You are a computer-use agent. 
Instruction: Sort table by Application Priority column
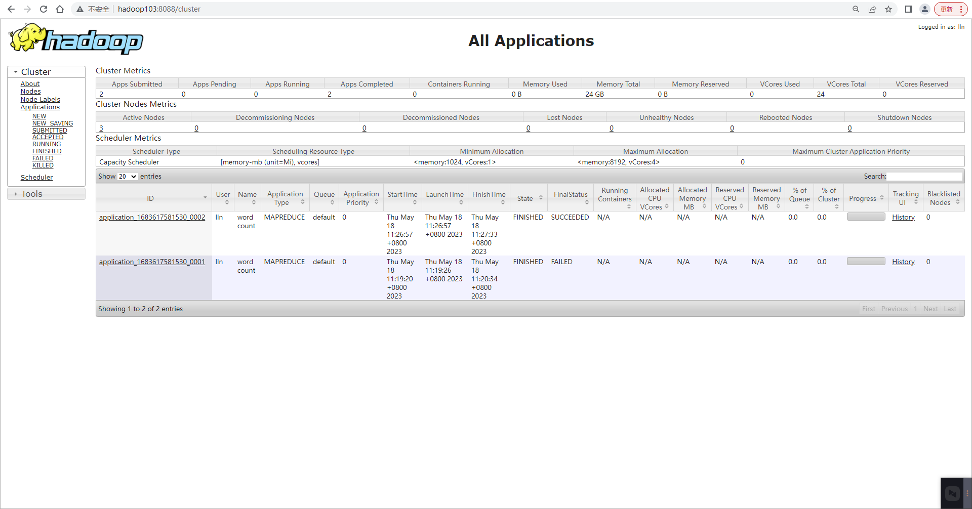(x=361, y=198)
